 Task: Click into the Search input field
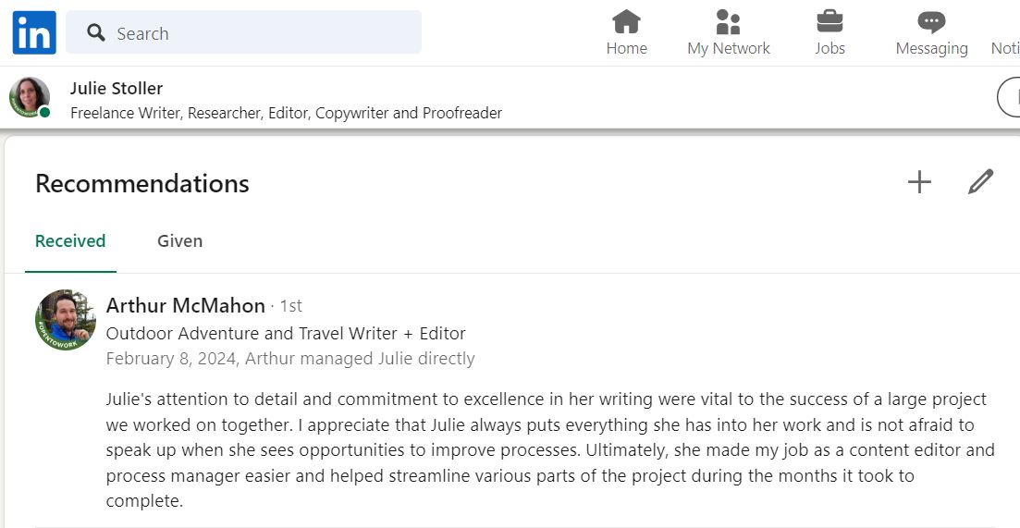tap(244, 32)
